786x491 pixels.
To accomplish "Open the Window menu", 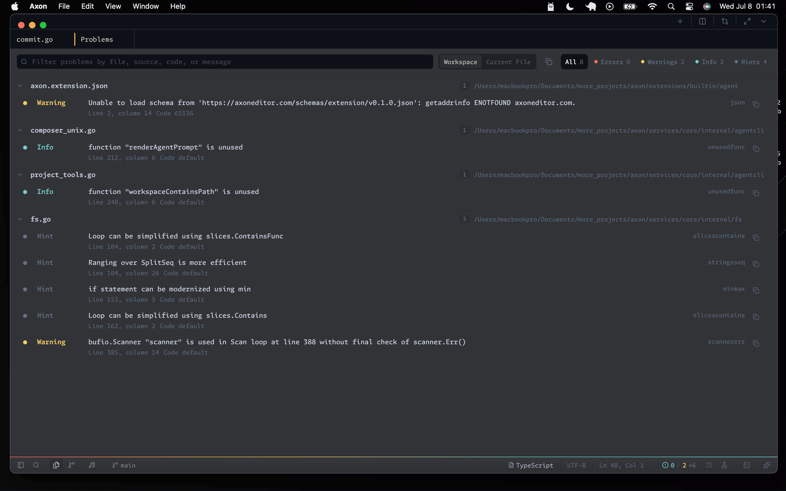I will [145, 7].
